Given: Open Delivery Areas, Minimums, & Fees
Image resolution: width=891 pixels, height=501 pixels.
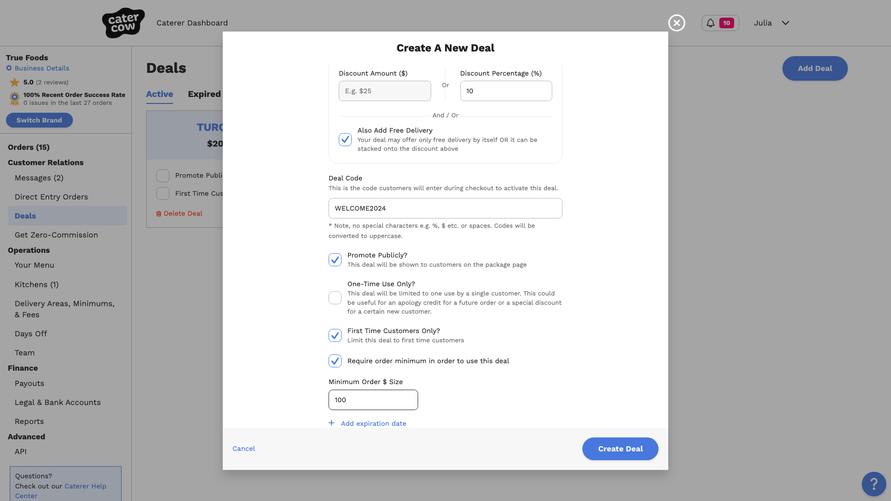Looking at the screenshot, I should pyautogui.click(x=65, y=309).
